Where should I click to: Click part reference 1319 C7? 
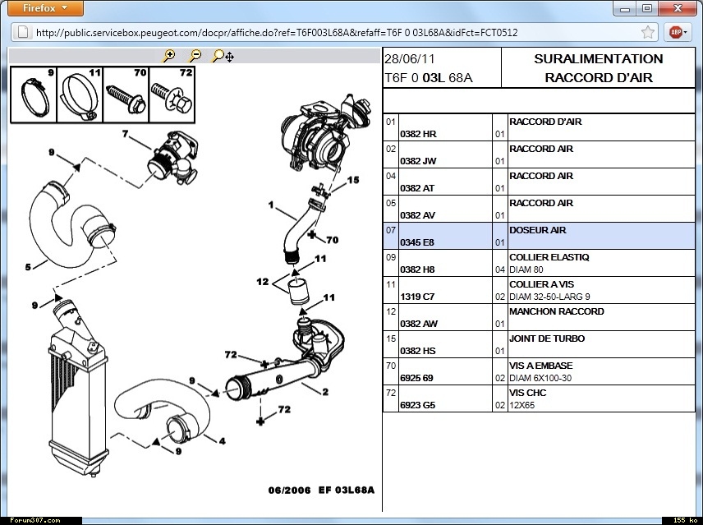pyautogui.click(x=417, y=297)
